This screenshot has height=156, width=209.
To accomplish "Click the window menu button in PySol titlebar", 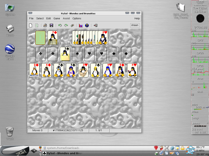I will pyautogui.click(x=30, y=13).
